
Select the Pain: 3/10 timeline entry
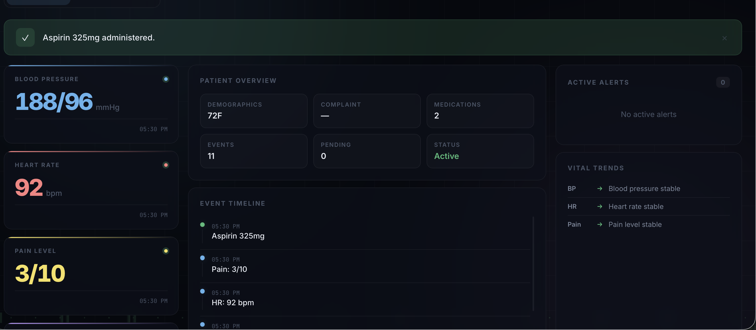click(x=365, y=266)
